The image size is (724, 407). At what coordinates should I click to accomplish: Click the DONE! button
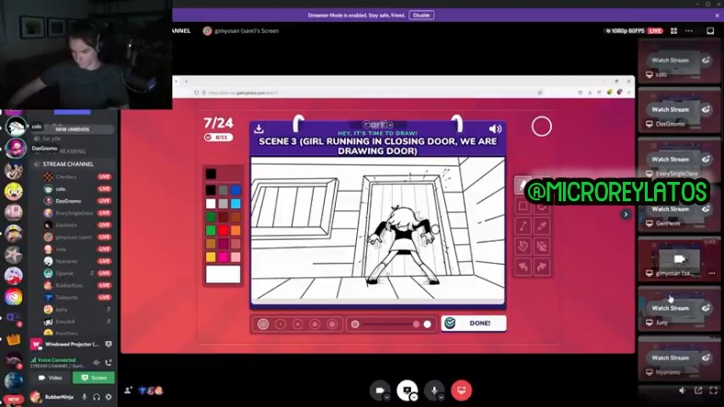[474, 323]
